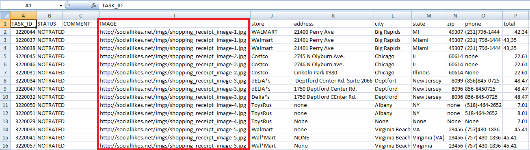530x150 pixels.
Task: Click shopping_receipt_image-1.jpg URL in row 2
Action: (x=175, y=32)
